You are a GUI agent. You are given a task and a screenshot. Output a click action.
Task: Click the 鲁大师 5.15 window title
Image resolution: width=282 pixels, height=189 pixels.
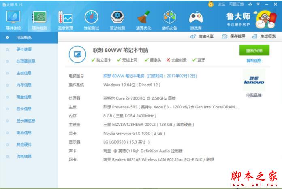(x=13, y=5)
